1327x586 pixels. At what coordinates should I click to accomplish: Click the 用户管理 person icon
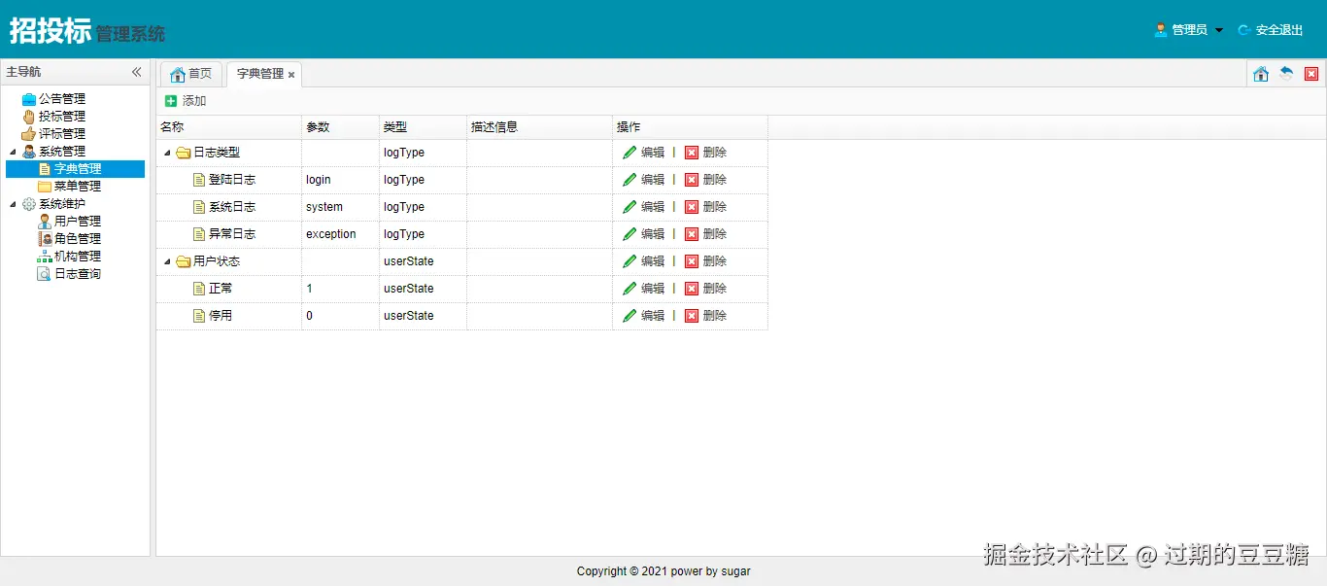tap(45, 222)
